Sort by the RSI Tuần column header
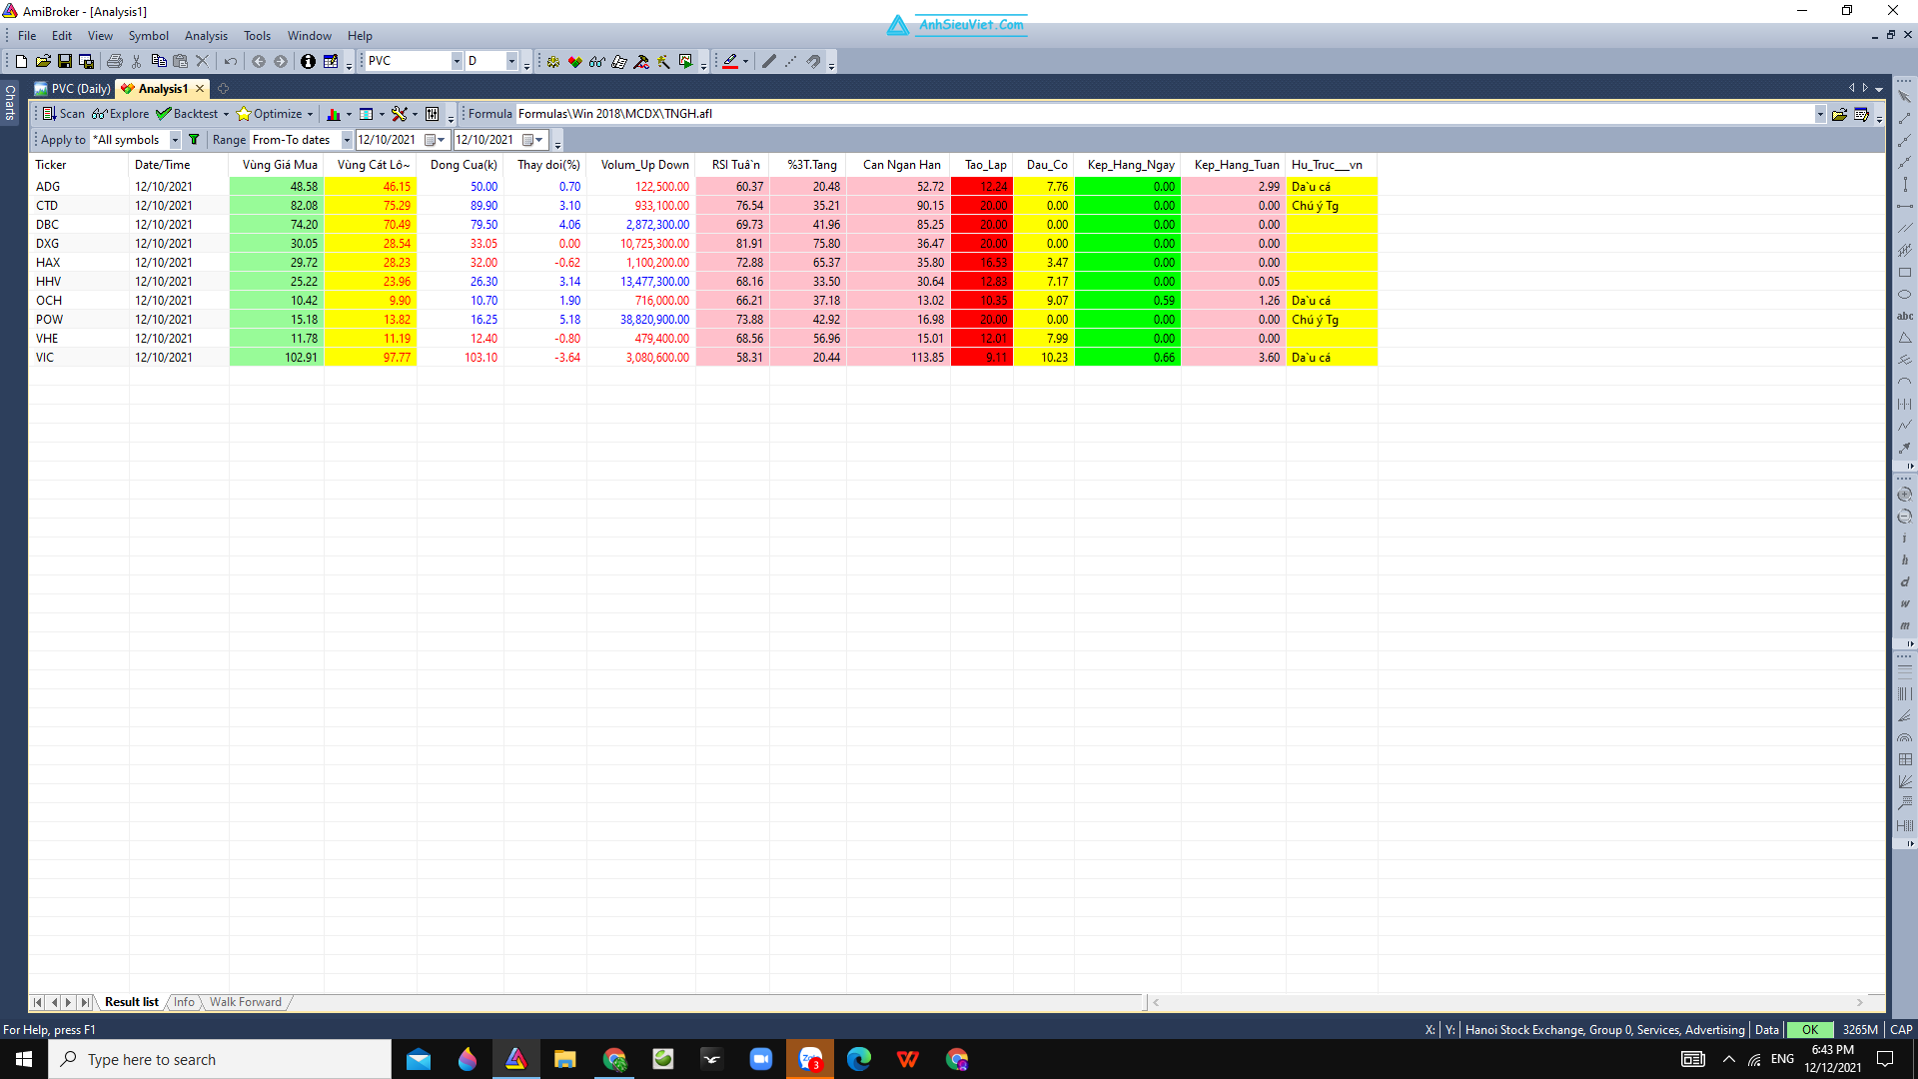Image resolution: width=1918 pixels, height=1079 pixels. [x=735, y=165]
